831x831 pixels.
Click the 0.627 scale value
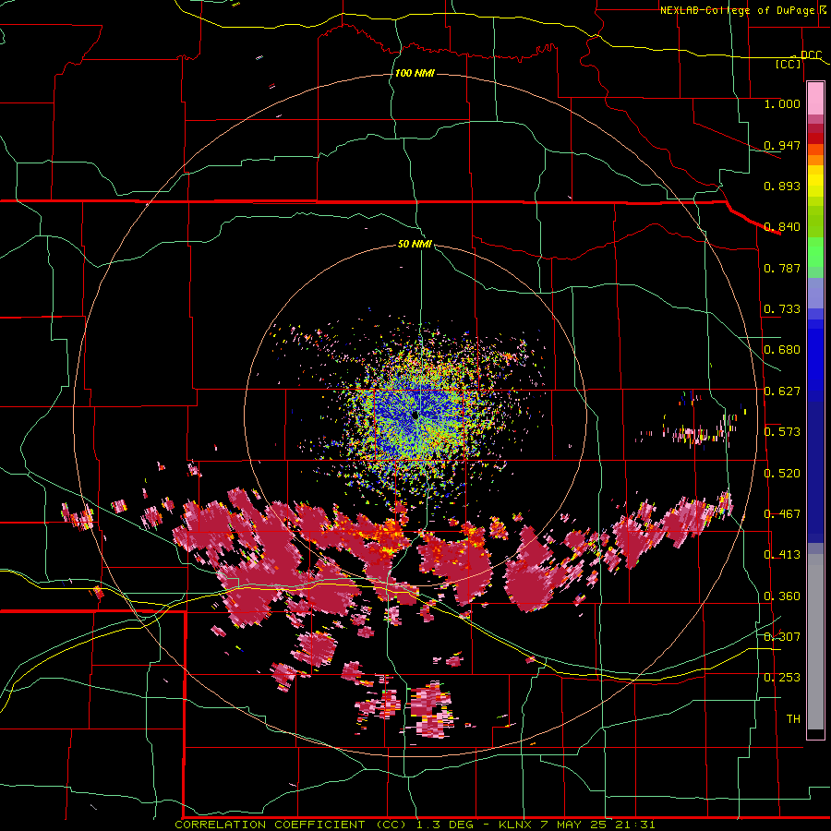[782, 391]
